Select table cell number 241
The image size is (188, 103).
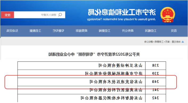pyautogui.click(x=156, y=90)
